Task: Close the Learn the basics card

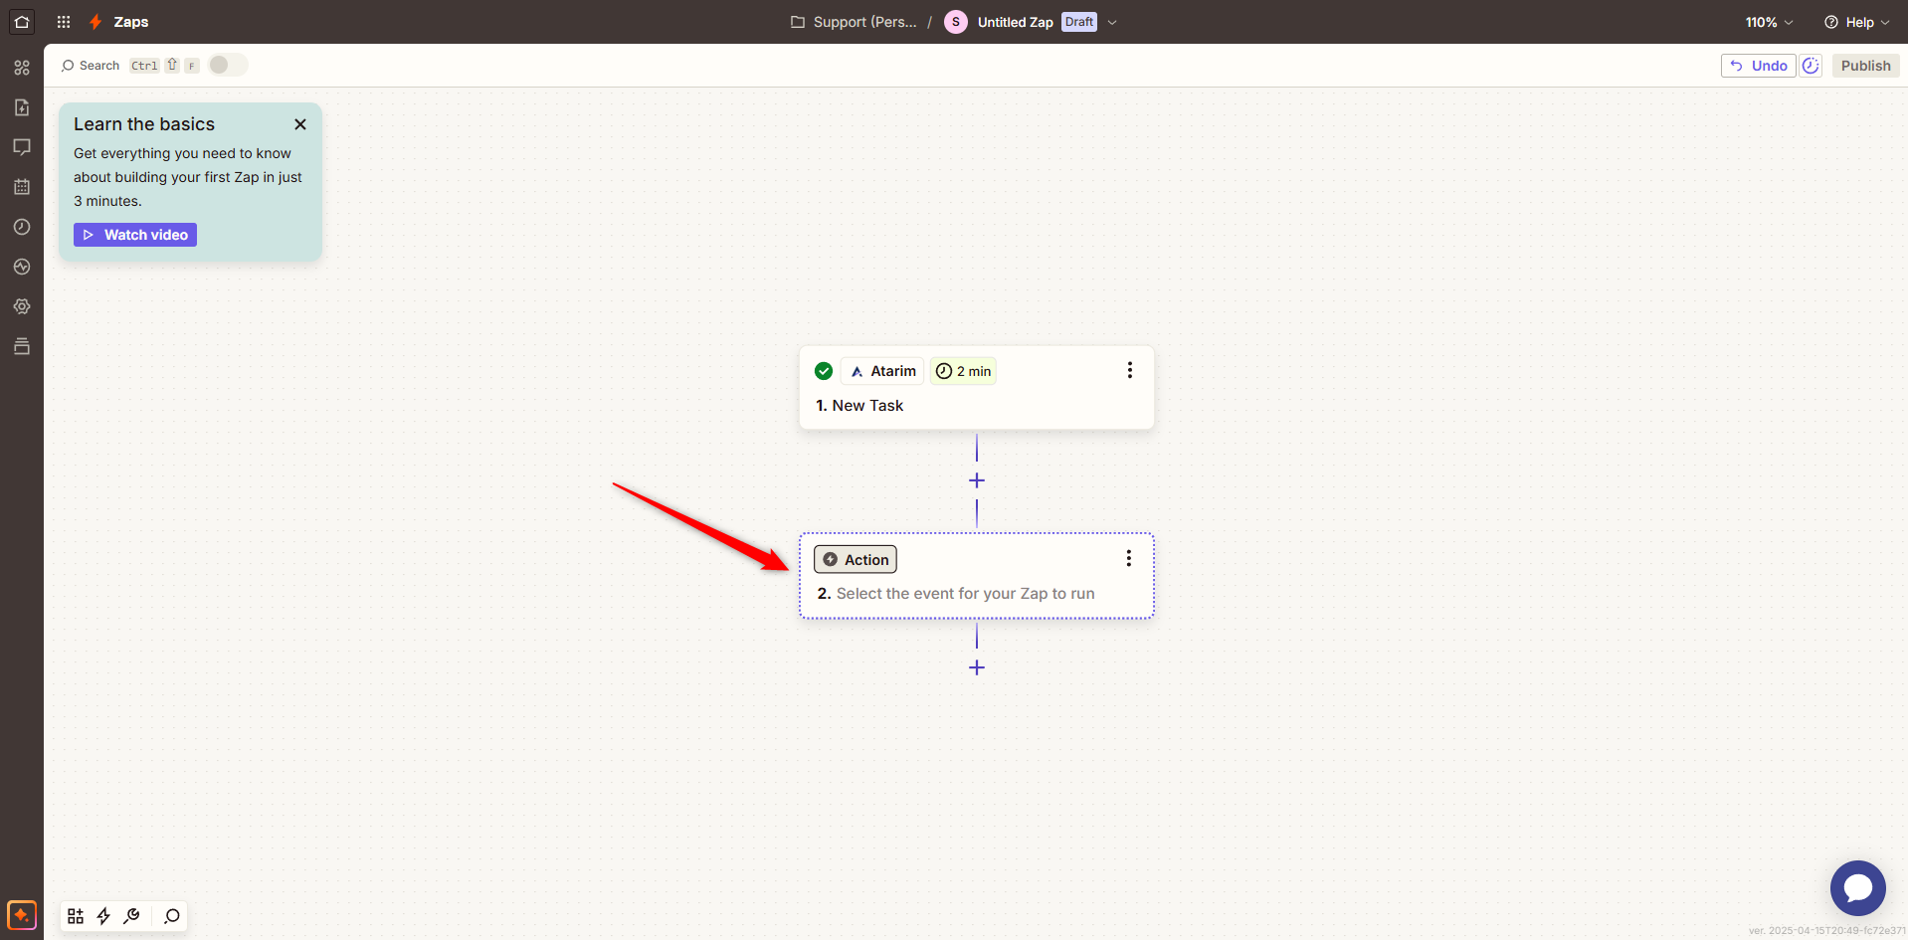Action: pyautogui.click(x=300, y=124)
